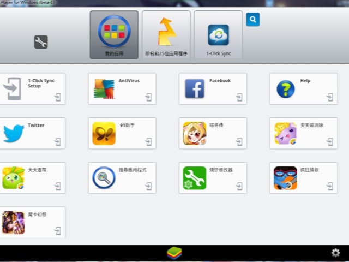Open the AntiVirus app icon
The image size is (349, 262).
tap(104, 88)
